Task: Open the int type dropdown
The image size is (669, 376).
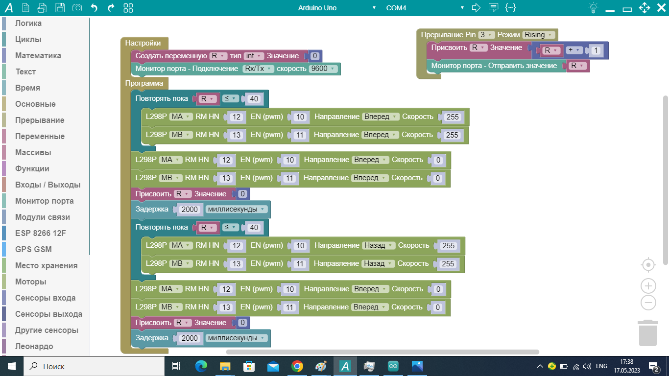Action: coord(254,56)
